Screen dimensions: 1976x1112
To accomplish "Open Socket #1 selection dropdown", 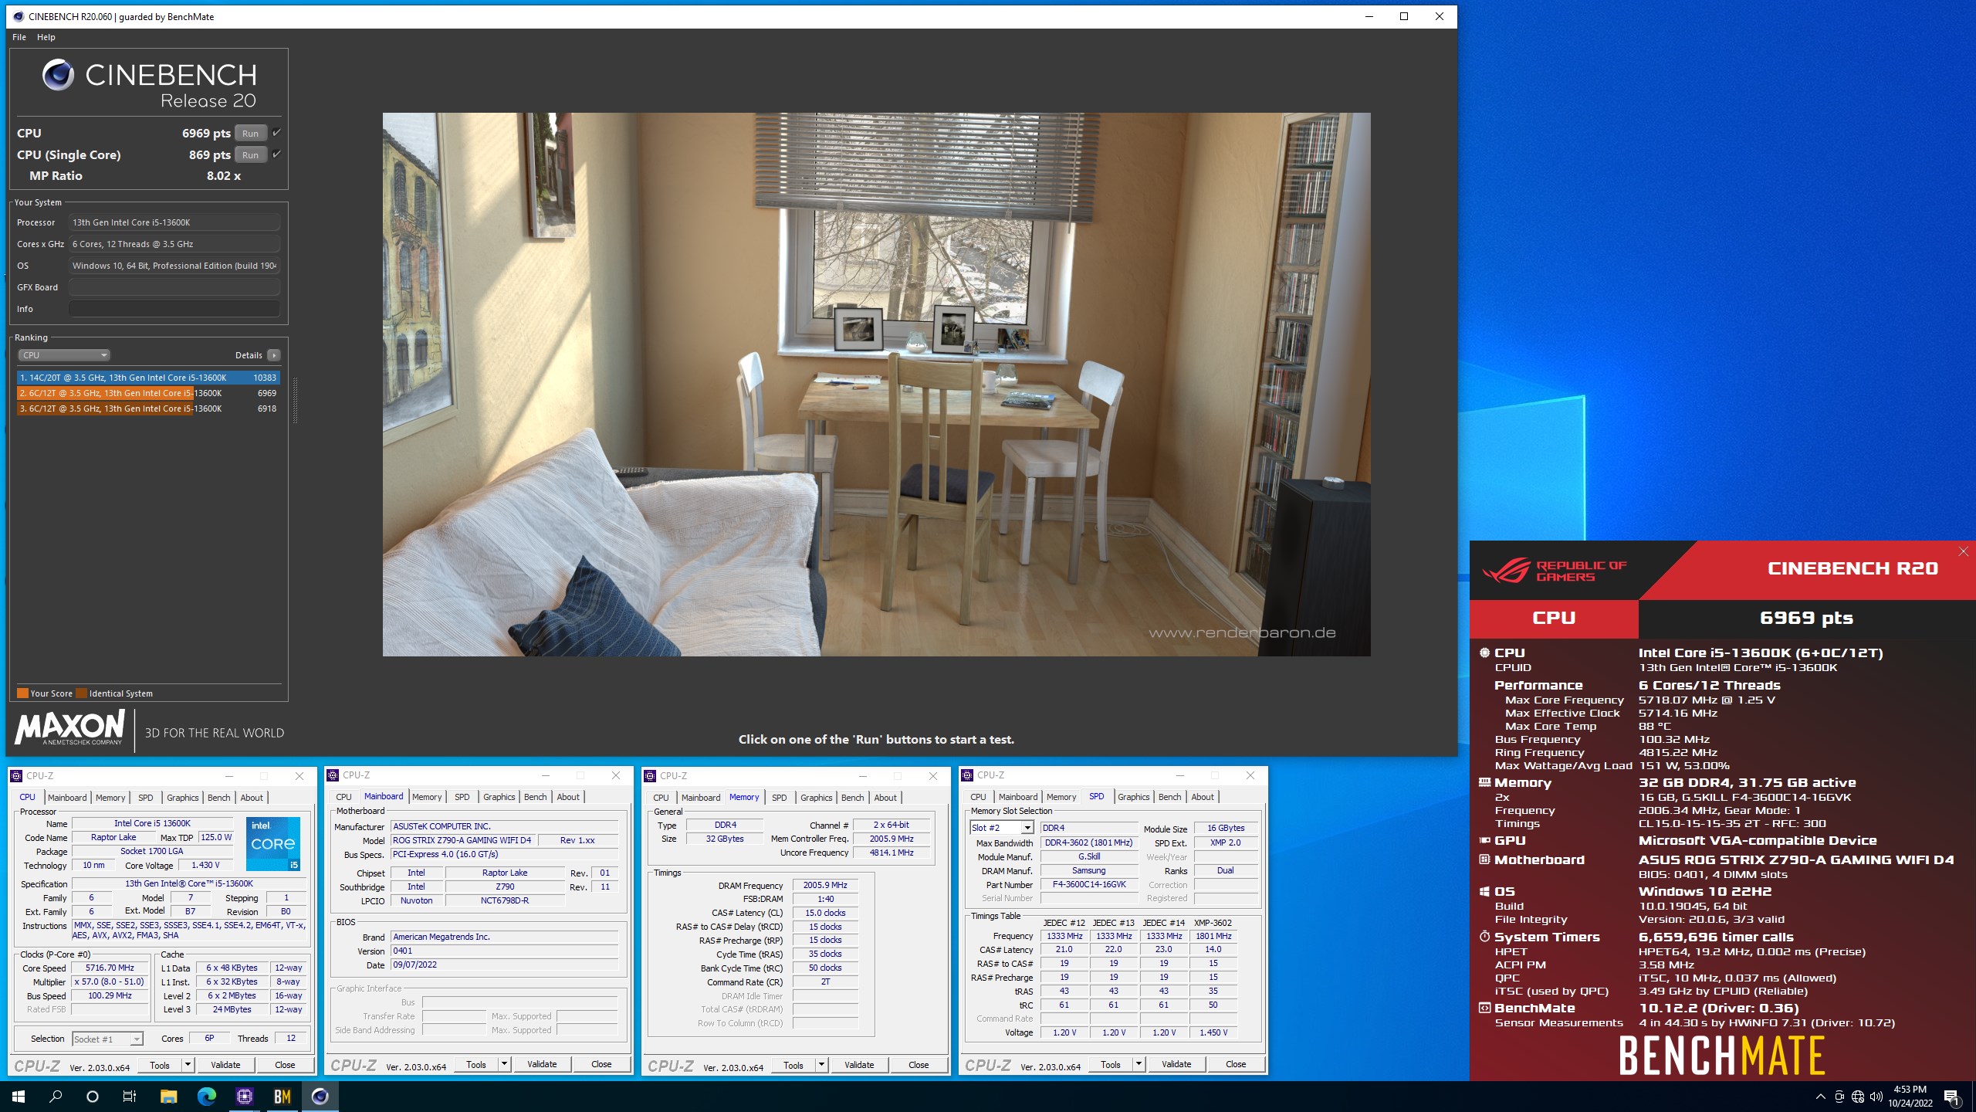I will (107, 1039).
